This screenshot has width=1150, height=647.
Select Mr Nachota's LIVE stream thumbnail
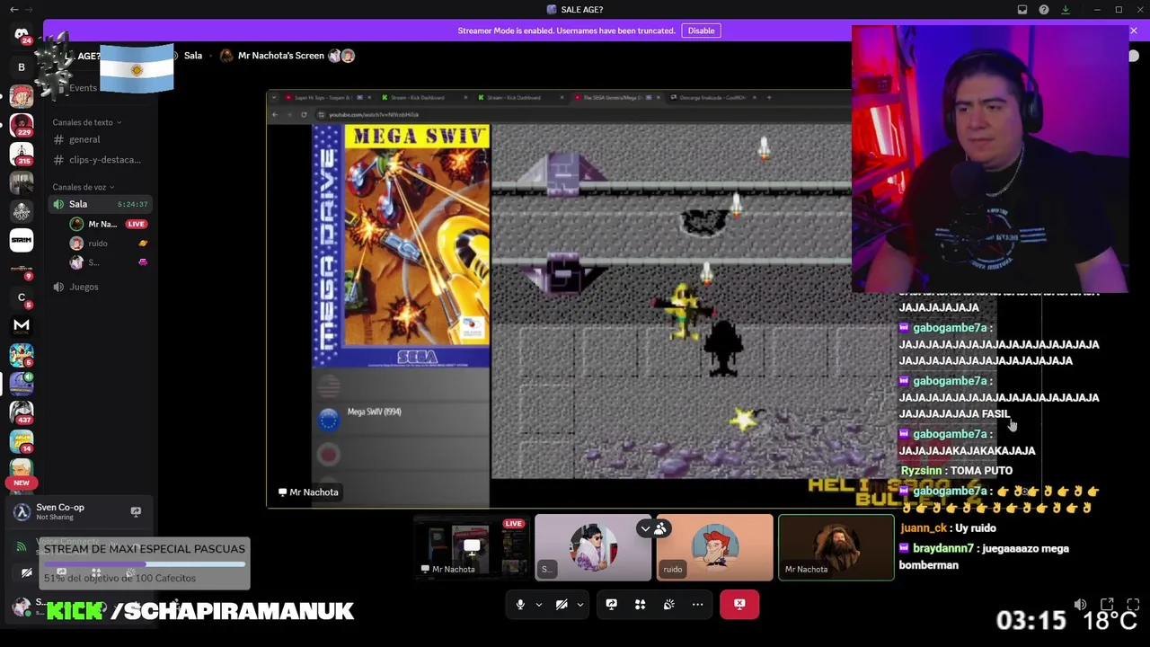[472, 547]
